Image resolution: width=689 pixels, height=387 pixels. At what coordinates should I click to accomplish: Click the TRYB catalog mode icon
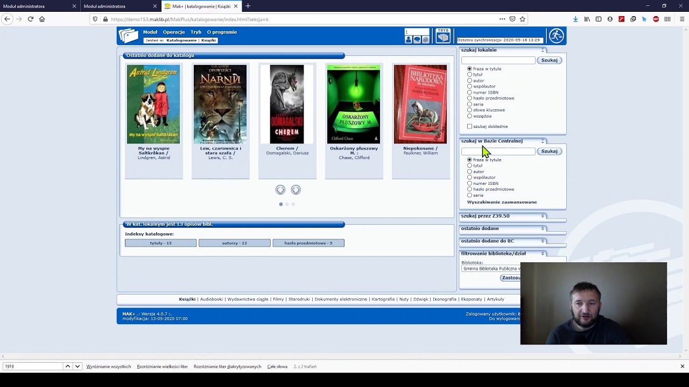pyautogui.click(x=443, y=36)
